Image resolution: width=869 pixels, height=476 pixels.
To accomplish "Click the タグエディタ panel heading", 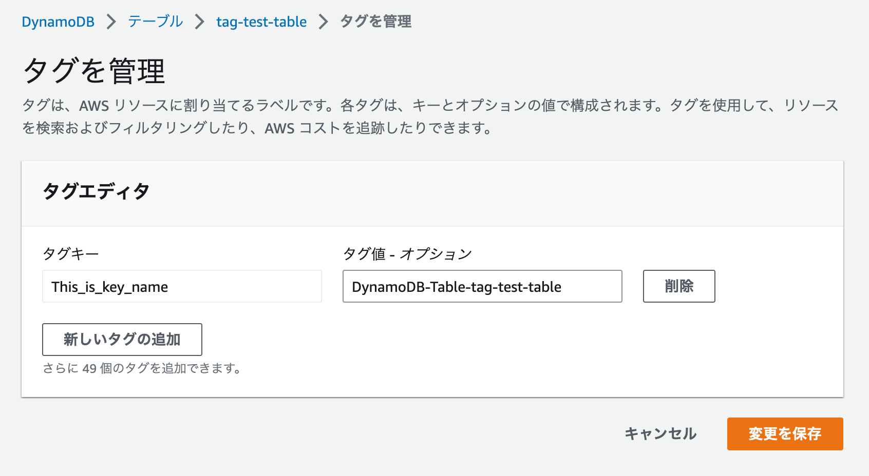I will 96,191.
